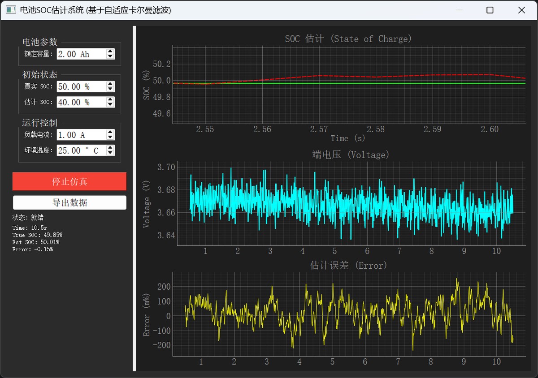The height and width of the screenshot is (378, 538).
Task: Click the up arrow of 额定容量 spinbox
Action: (x=110, y=52)
